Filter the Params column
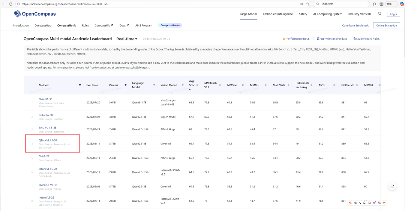This screenshot has height=211, width=405. (126, 85)
